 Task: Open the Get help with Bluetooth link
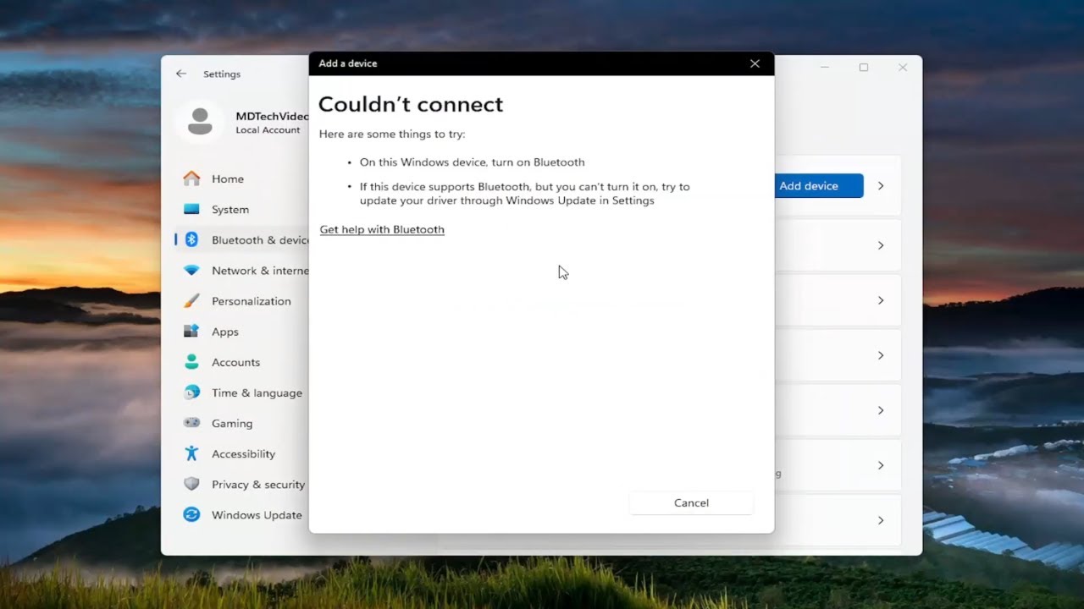click(382, 229)
